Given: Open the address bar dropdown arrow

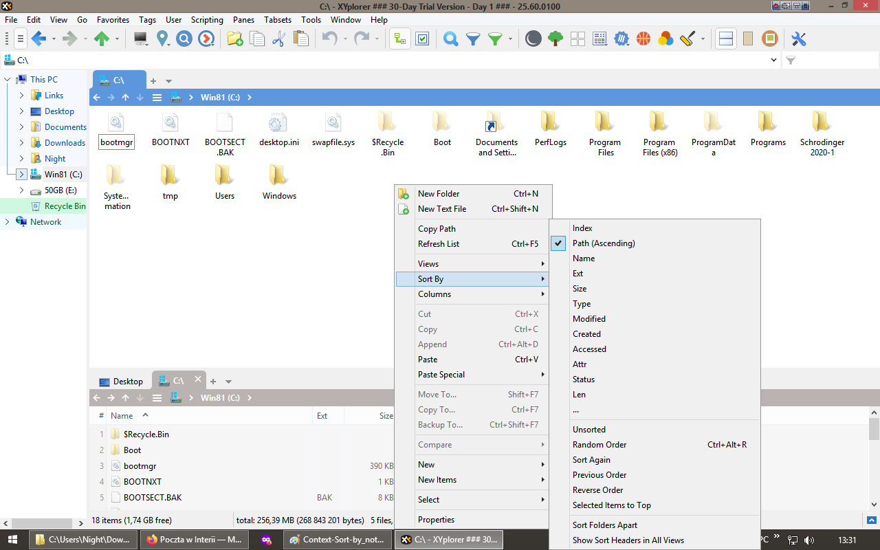Looking at the screenshot, I should coord(774,60).
